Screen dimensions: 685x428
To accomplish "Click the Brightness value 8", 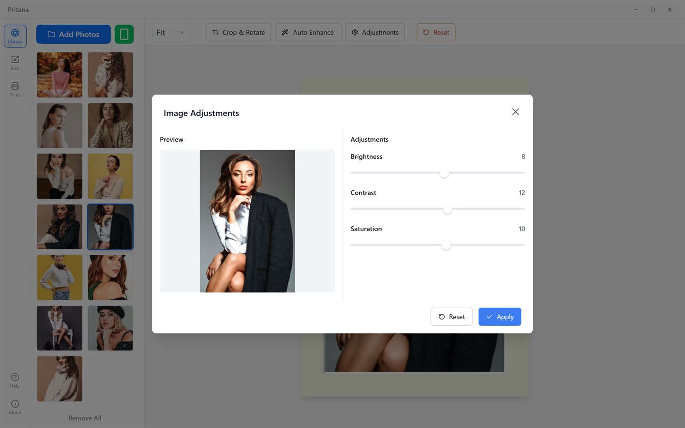I will [523, 156].
